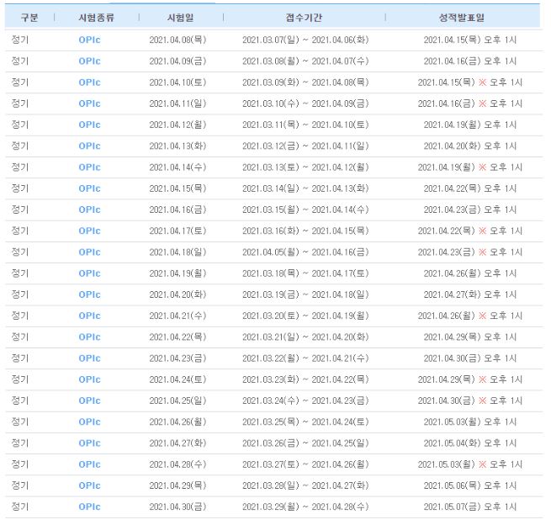This screenshot has width=551, height=525.
Task: Open the OPIc link for exam date 2021.04.23(금)
Action: coord(89,358)
